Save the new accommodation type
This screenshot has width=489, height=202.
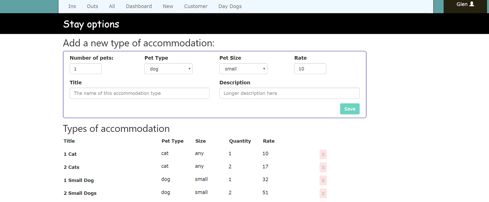(x=350, y=109)
